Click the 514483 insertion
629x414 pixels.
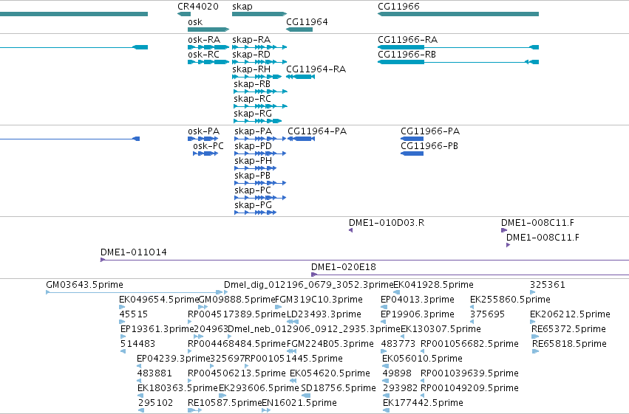[x=123, y=351]
